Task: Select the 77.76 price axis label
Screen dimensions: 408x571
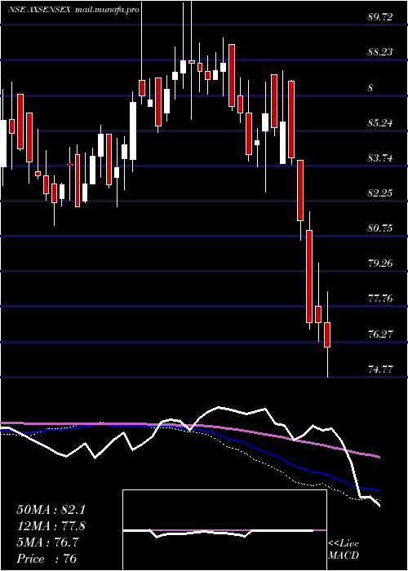Action: click(x=380, y=299)
